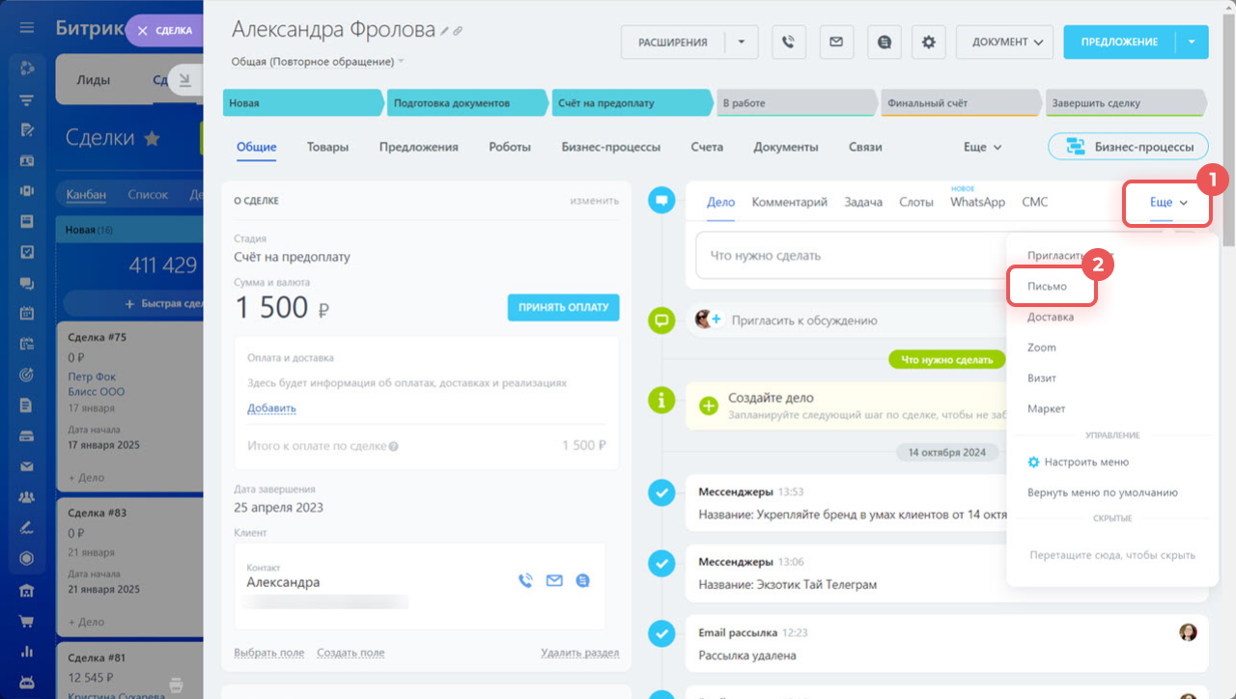This screenshot has height=699, width=1236.
Task: Expand the ПРЕДЛОЖЕНИЕ button arrow
Action: tap(1192, 42)
